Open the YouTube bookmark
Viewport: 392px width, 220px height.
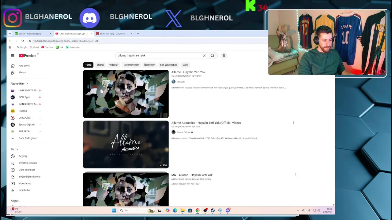pos(47,47)
